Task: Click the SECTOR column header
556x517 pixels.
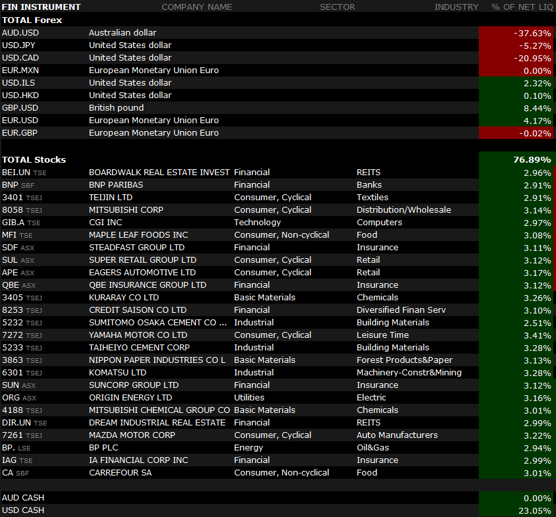Action: pos(337,7)
